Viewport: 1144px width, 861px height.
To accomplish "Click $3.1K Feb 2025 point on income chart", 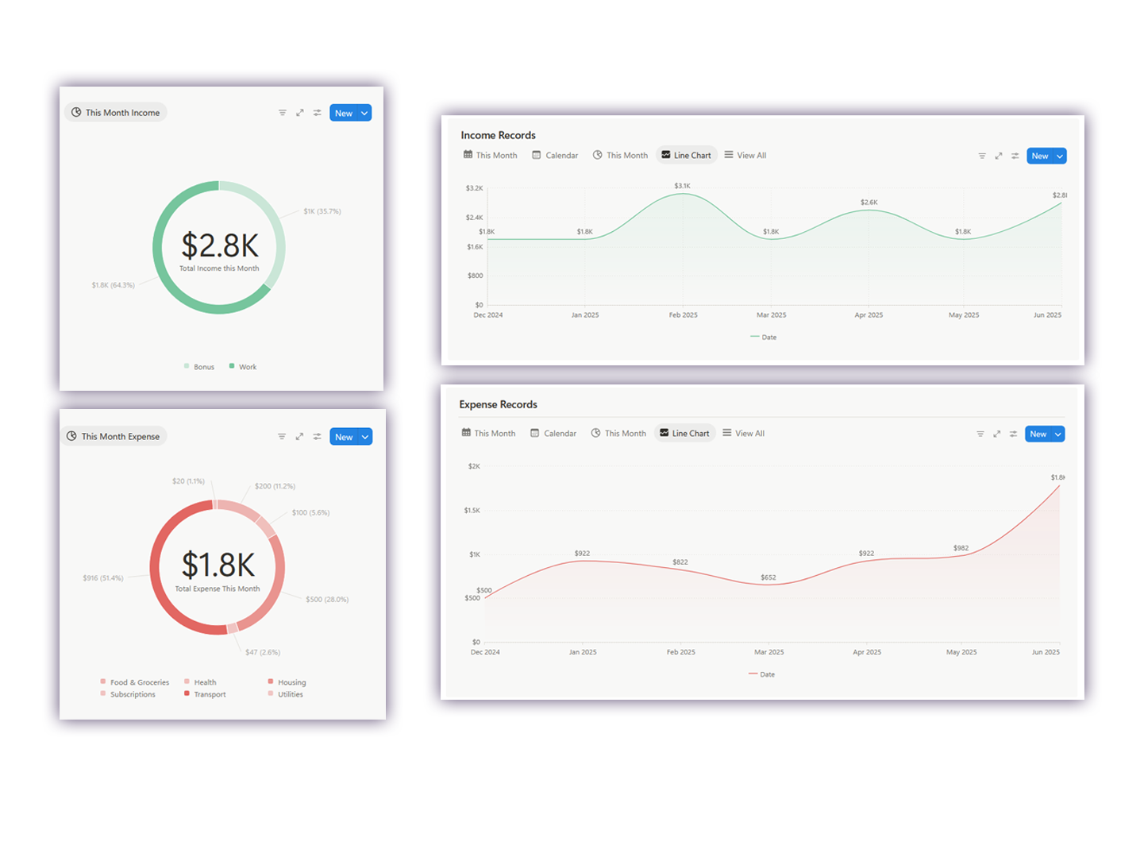I will click(683, 194).
